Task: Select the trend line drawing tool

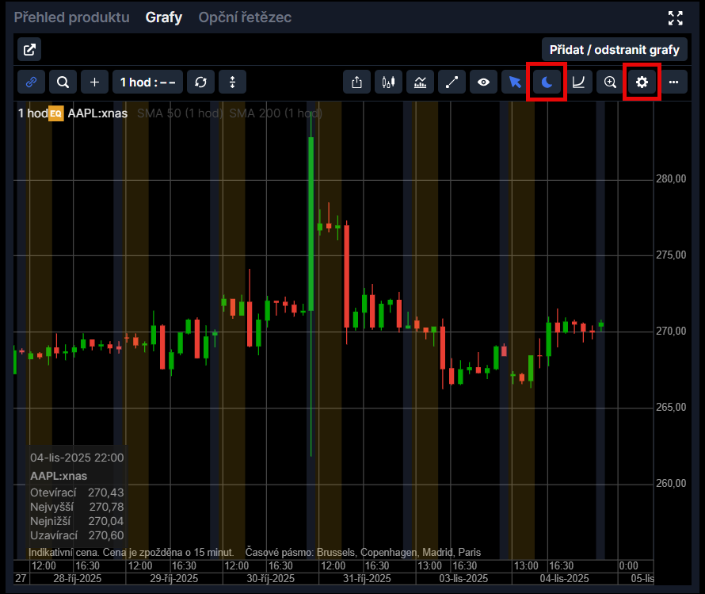Action: [452, 82]
